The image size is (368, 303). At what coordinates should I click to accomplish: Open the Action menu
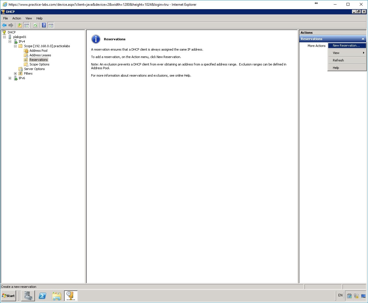[17, 18]
